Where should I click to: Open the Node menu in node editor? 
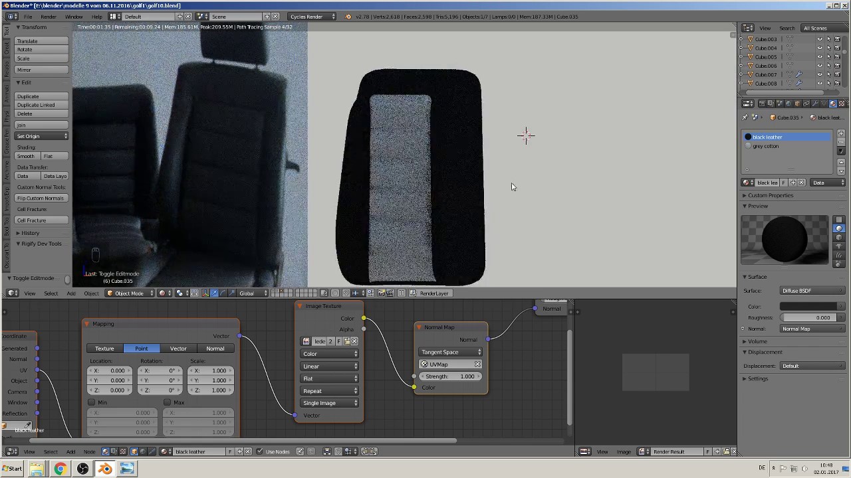89,451
